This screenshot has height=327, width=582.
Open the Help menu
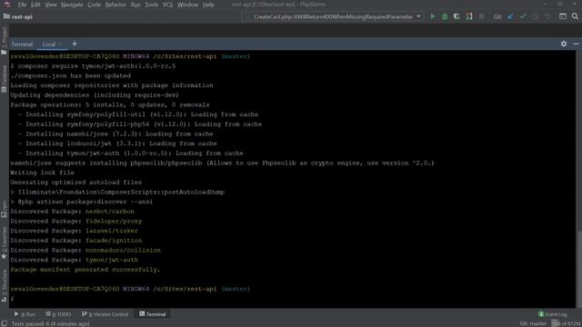pos(208,5)
